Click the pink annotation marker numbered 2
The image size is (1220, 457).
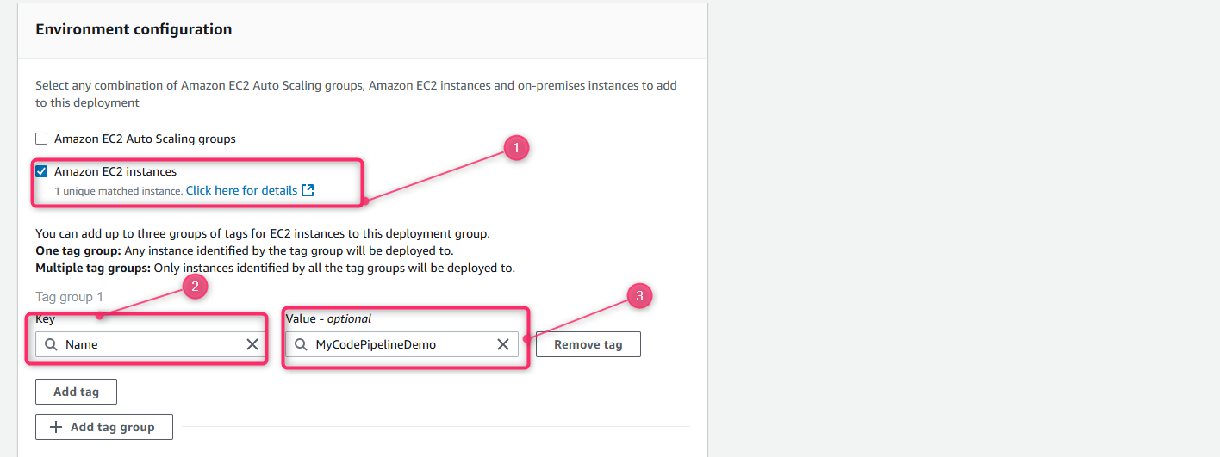click(x=195, y=287)
